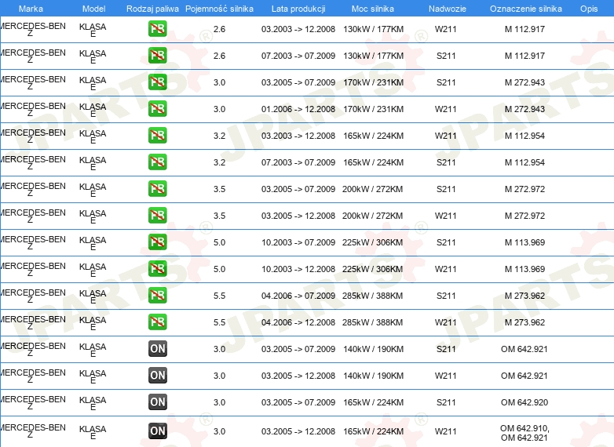Click the Lata produkcji column header
614x447 pixels.
click(298, 9)
